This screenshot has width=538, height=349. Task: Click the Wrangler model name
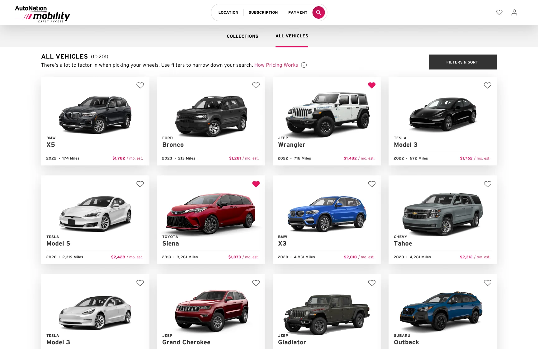click(292, 145)
